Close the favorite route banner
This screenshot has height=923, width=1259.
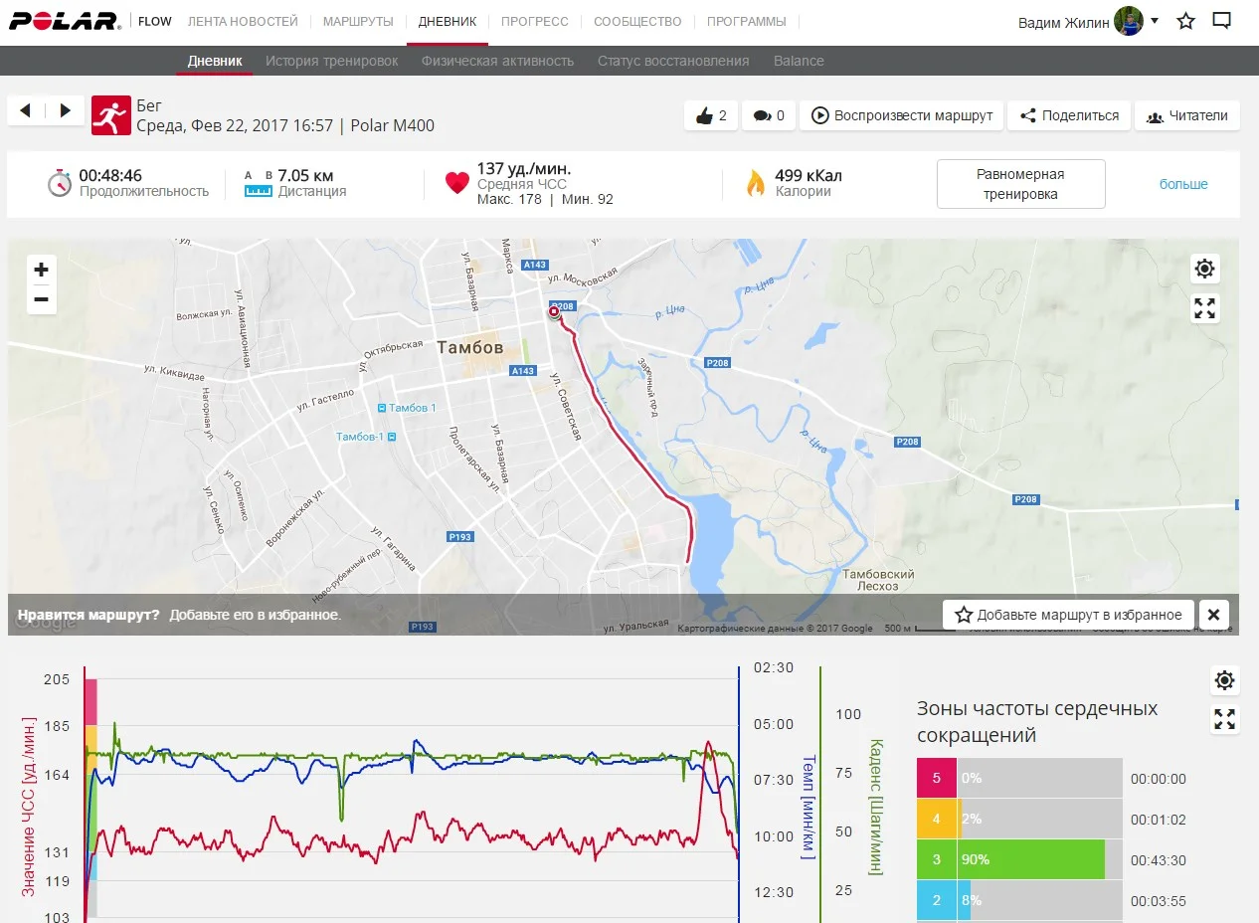(1214, 615)
